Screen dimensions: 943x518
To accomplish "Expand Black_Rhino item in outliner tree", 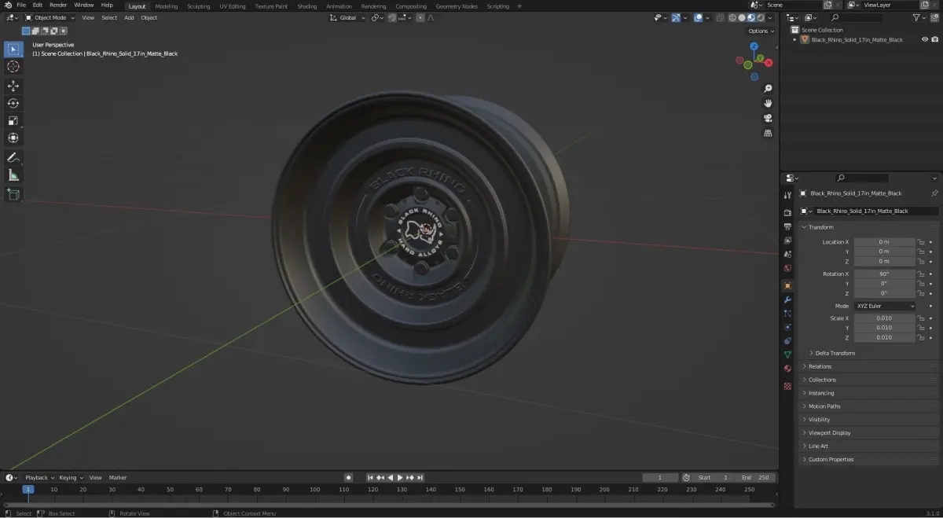I will coord(794,39).
